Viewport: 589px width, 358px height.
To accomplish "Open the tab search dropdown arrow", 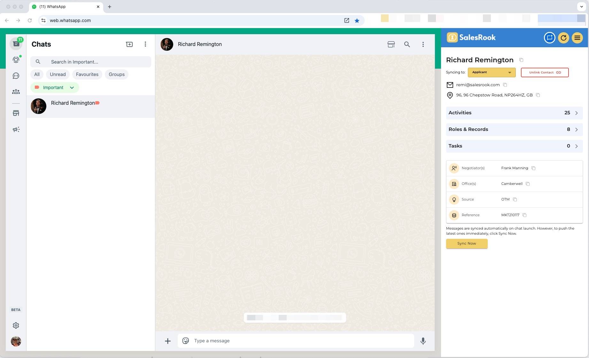I will coord(582,7).
